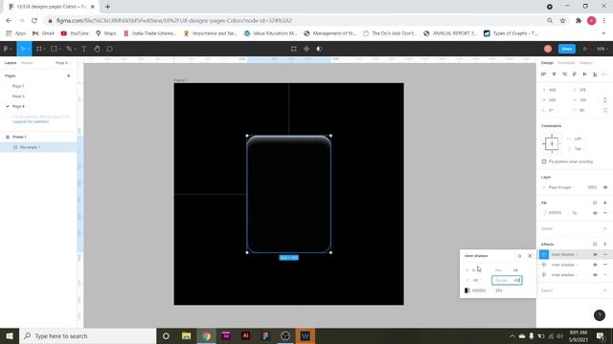Click the Spread input field
613x344 pixels.
pyautogui.click(x=507, y=280)
